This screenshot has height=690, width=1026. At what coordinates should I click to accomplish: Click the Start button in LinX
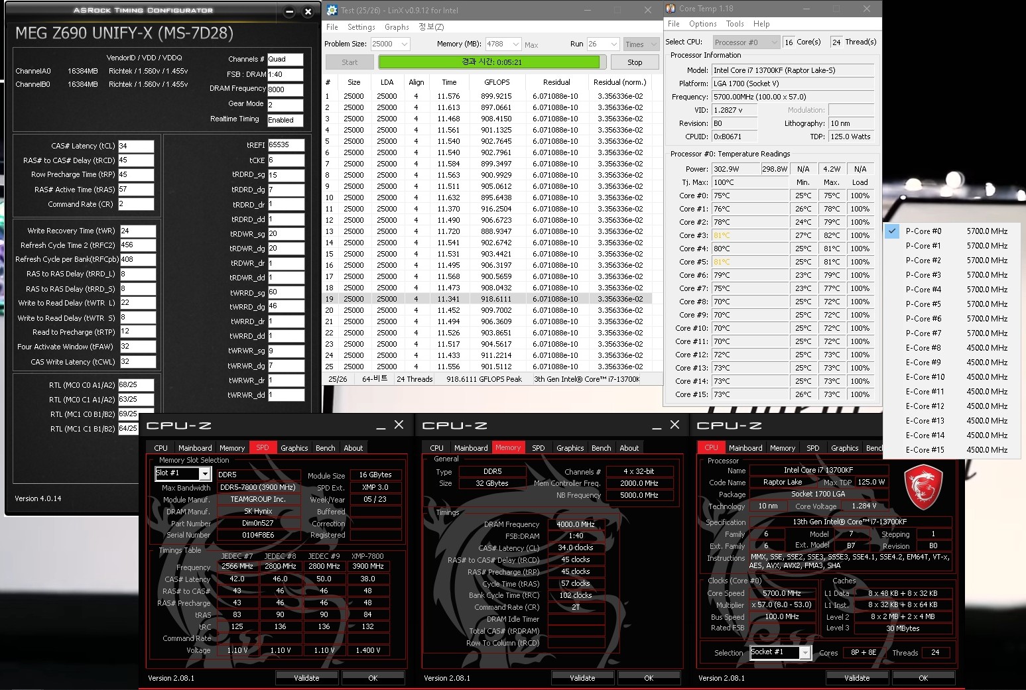point(350,62)
